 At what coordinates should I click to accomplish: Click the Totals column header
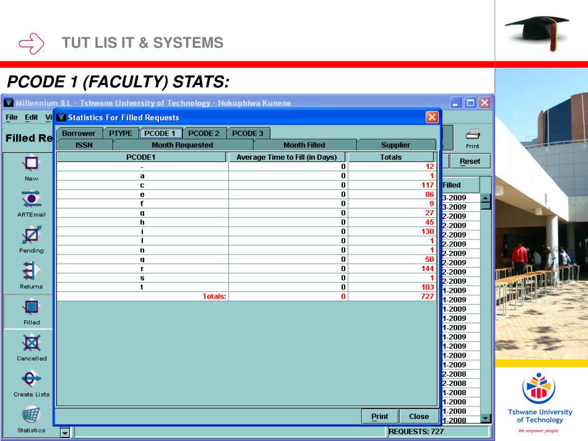pos(390,157)
